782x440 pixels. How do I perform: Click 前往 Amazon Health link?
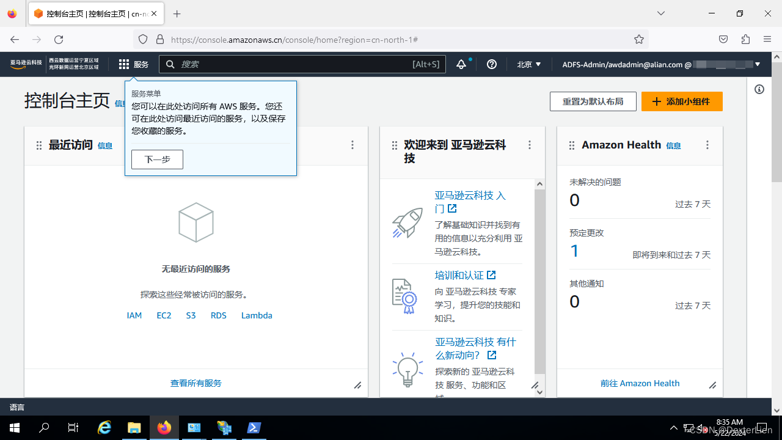click(640, 383)
